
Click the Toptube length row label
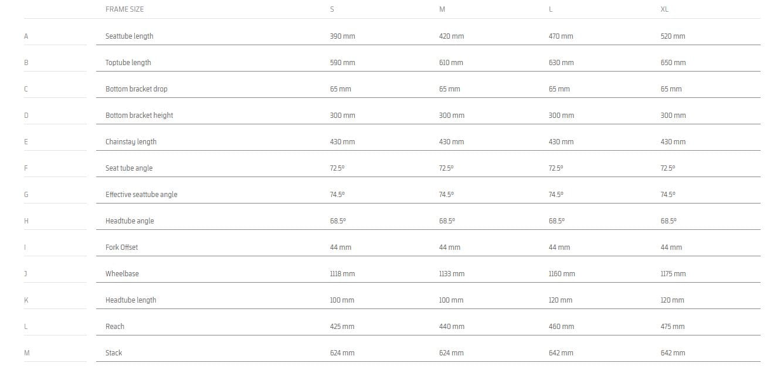(128, 63)
